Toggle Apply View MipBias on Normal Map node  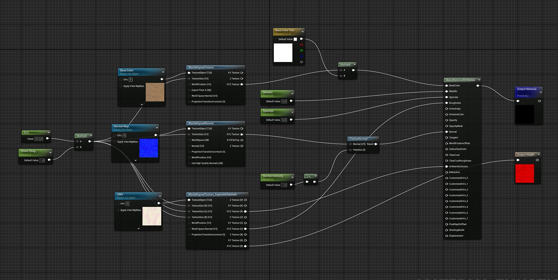point(115,142)
